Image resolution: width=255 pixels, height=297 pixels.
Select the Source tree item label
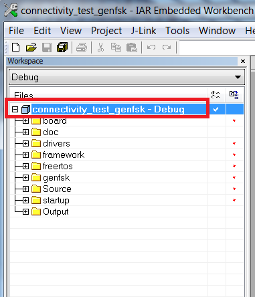(57, 189)
